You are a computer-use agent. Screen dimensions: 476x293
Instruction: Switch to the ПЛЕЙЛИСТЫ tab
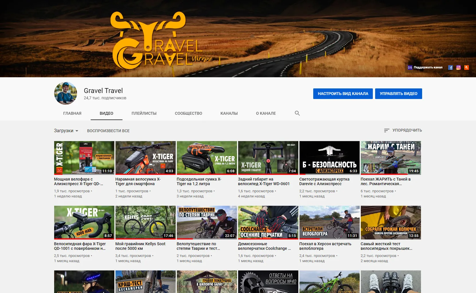pyautogui.click(x=144, y=113)
